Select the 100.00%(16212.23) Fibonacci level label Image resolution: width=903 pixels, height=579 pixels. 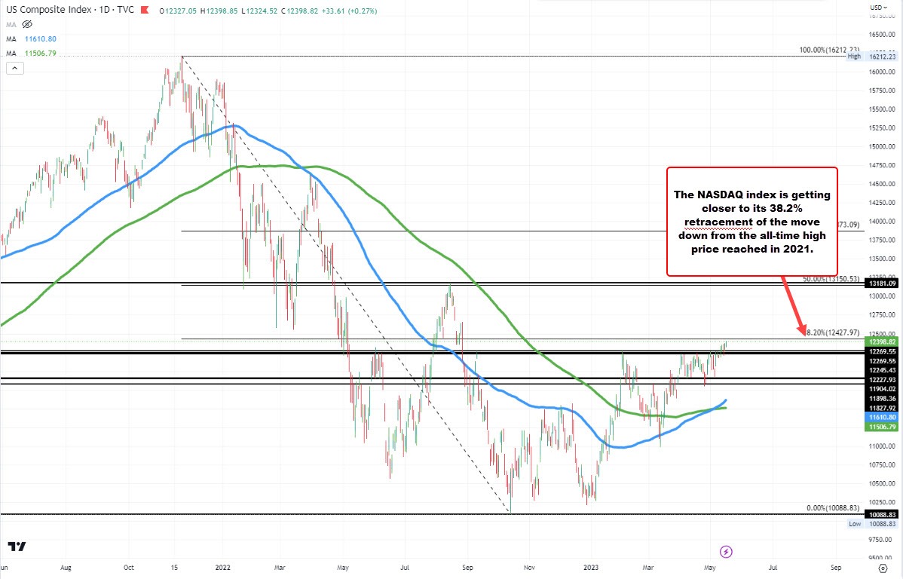[x=829, y=50]
